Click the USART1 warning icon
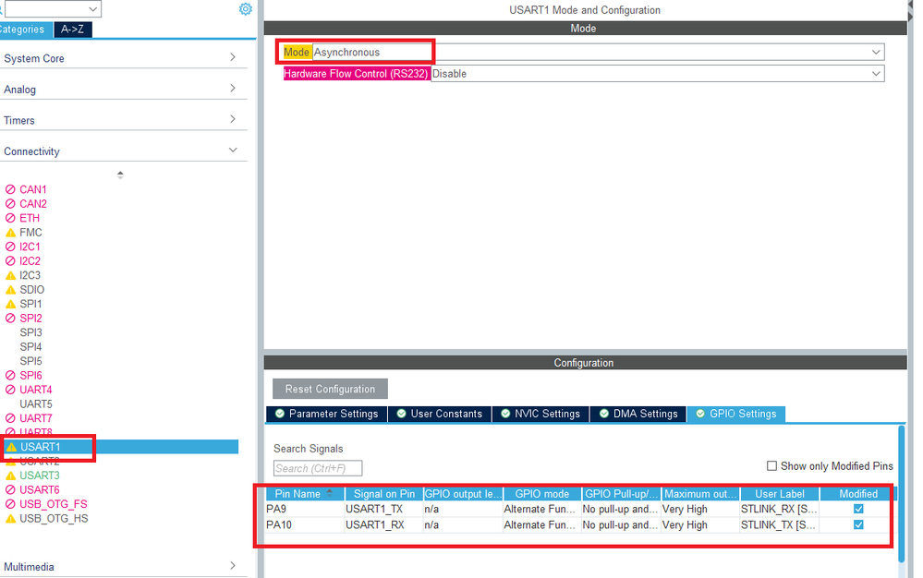This screenshot has height=578, width=923. [x=11, y=447]
